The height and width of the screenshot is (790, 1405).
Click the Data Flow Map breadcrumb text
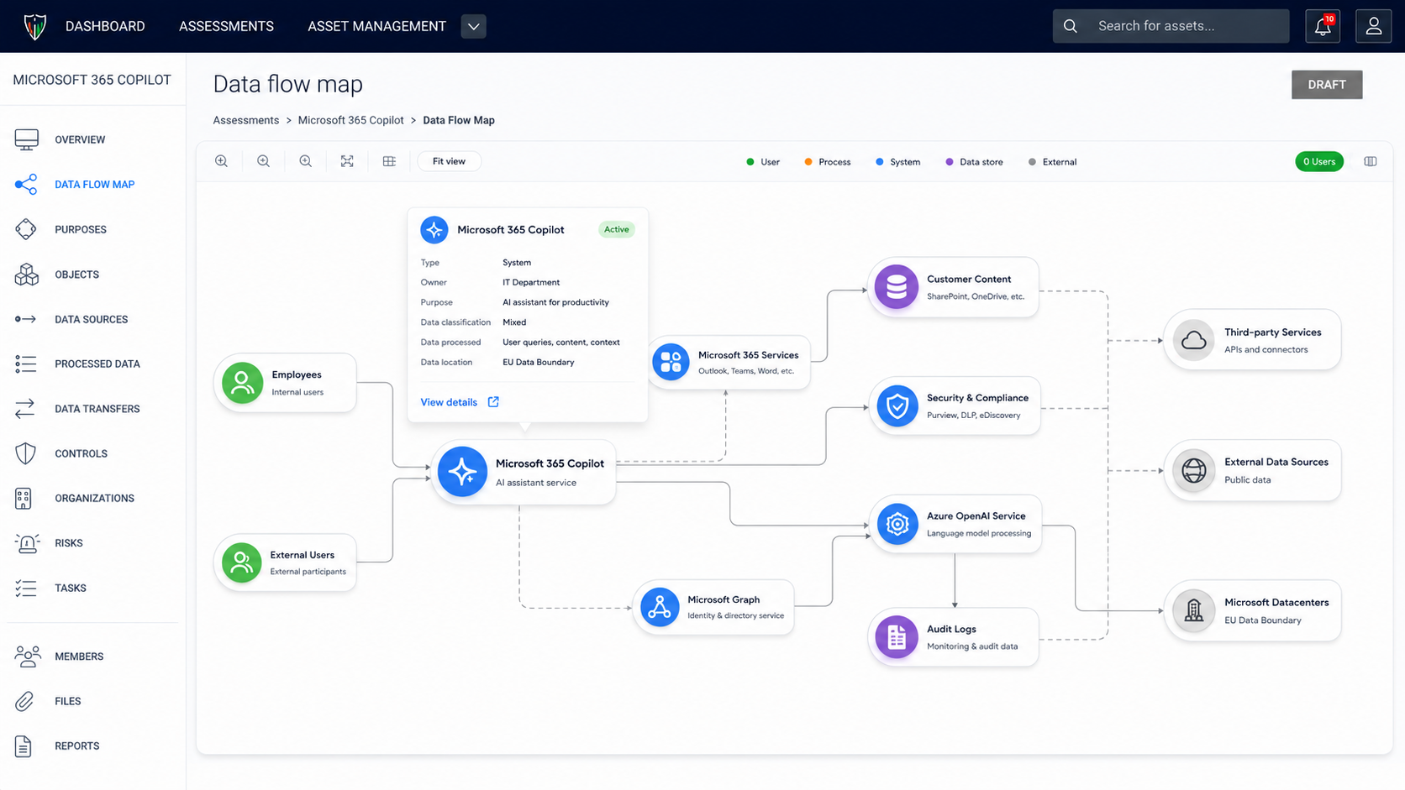459,120
